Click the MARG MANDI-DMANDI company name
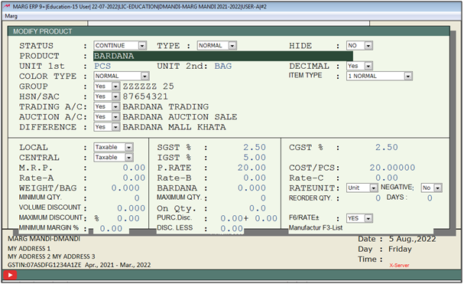 coord(44,239)
